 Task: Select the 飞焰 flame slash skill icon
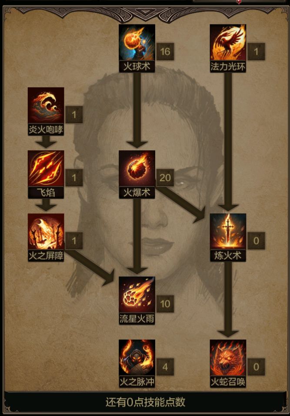click(x=46, y=169)
